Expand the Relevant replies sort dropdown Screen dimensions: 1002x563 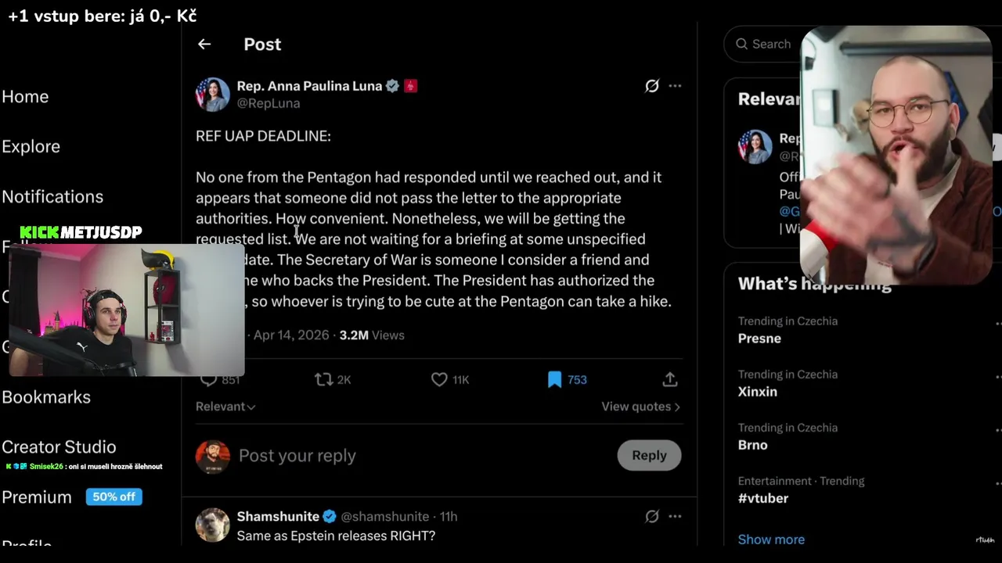[x=225, y=407]
